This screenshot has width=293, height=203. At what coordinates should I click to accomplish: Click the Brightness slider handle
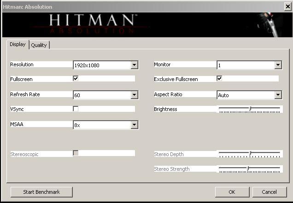[x=250, y=109]
